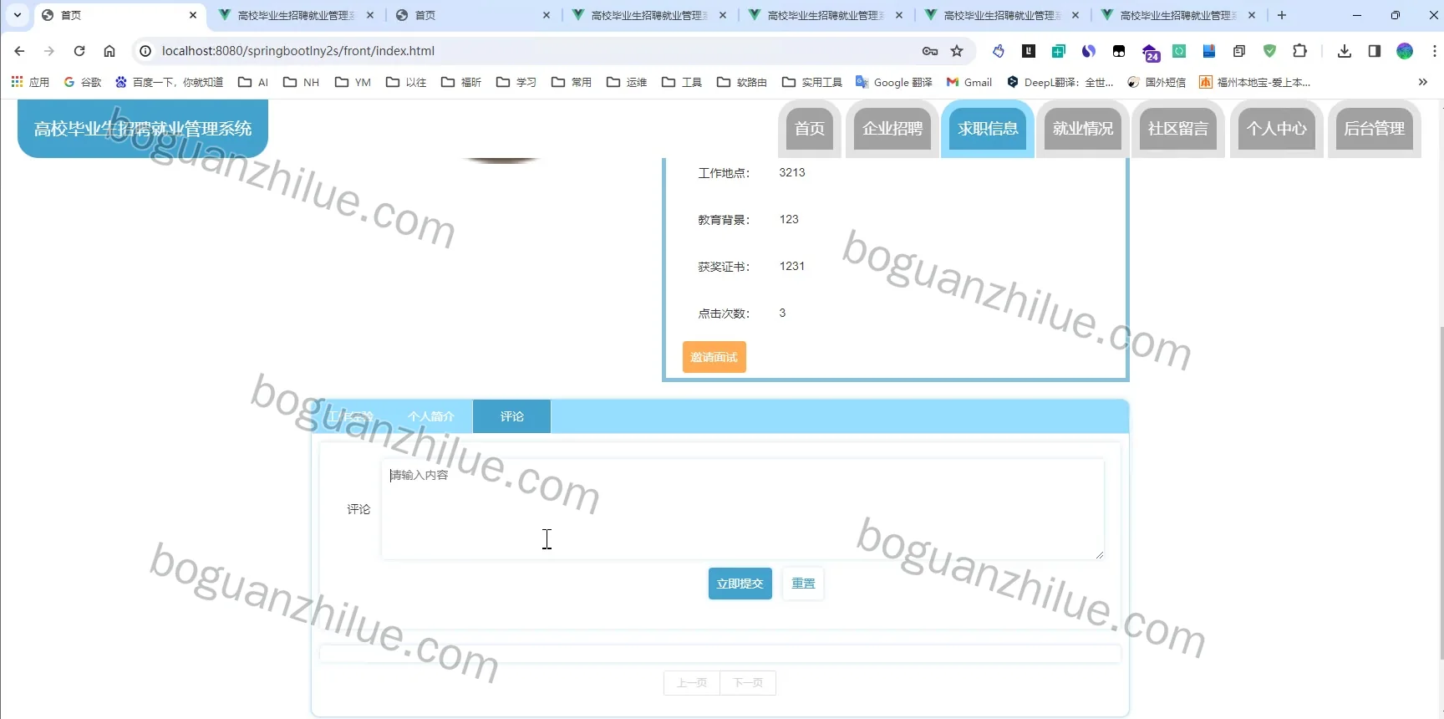Expand the hidden bookmarks overflow chevron
This screenshot has width=1444, height=719.
coord(1423,82)
